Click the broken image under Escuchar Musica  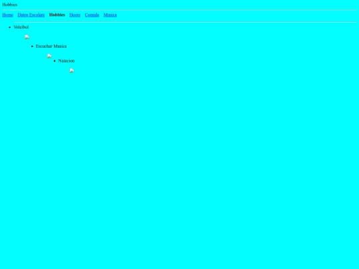click(49, 56)
